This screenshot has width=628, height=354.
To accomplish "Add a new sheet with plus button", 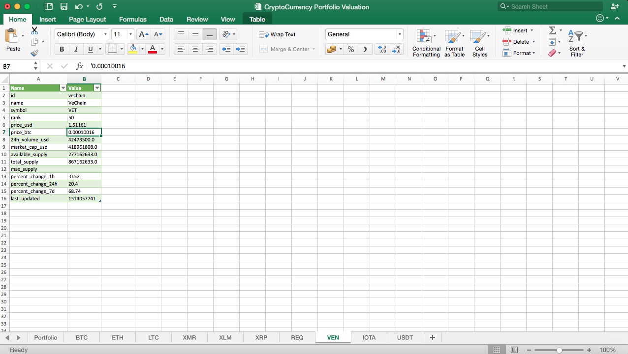I will [433, 338].
